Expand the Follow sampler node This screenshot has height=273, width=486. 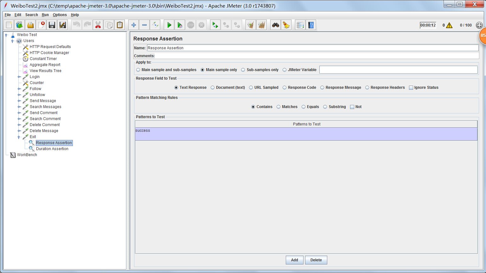pos(19,89)
